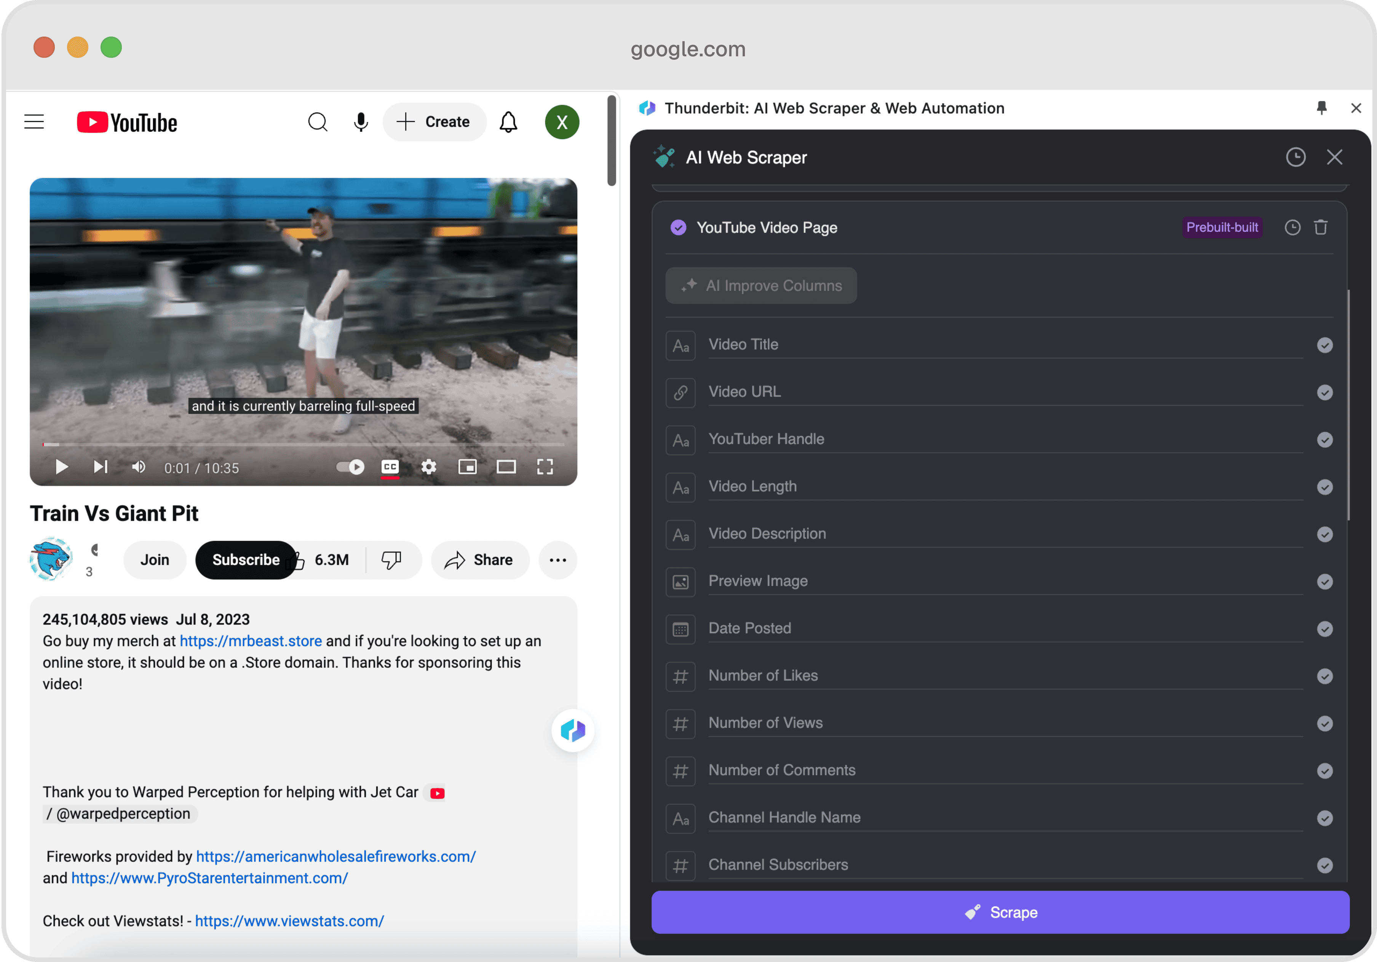Edit the Number of Views column name

(x=1006, y=723)
